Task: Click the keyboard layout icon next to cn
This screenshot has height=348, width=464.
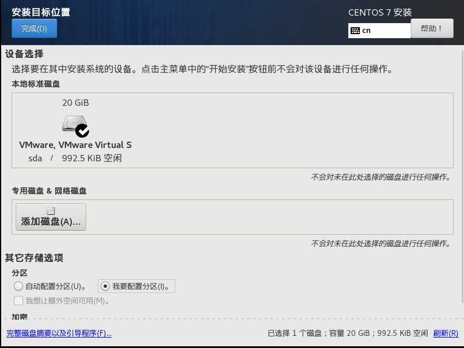Action: 355,31
